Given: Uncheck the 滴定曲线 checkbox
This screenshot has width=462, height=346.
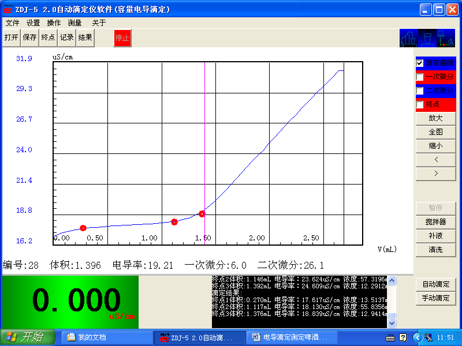Looking at the screenshot, I should 420,63.
